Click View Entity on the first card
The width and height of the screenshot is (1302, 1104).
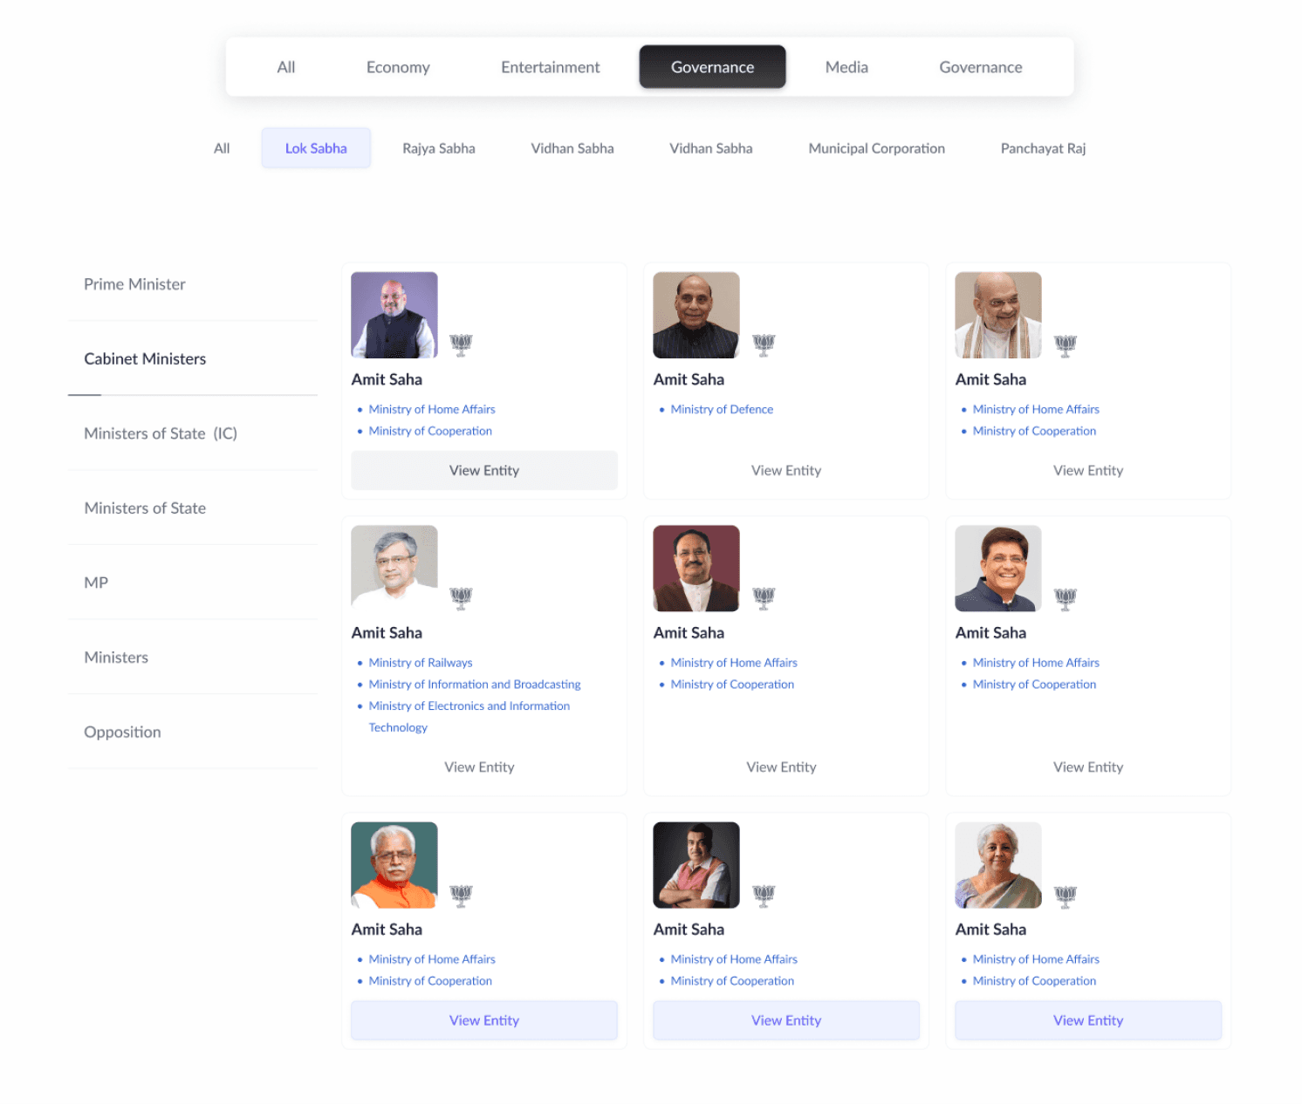[483, 470]
